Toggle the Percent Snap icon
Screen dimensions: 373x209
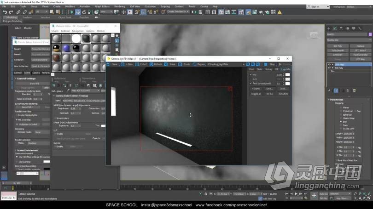coord(150,12)
